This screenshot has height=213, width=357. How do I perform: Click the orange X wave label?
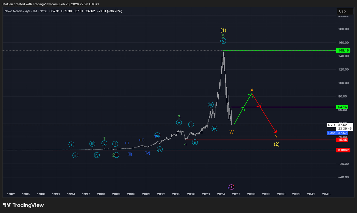[x=252, y=90]
